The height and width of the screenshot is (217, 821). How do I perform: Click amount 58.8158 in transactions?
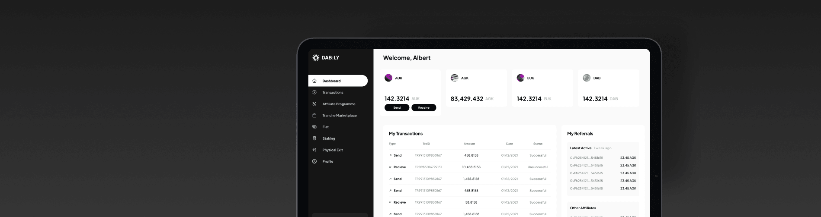[471, 202]
